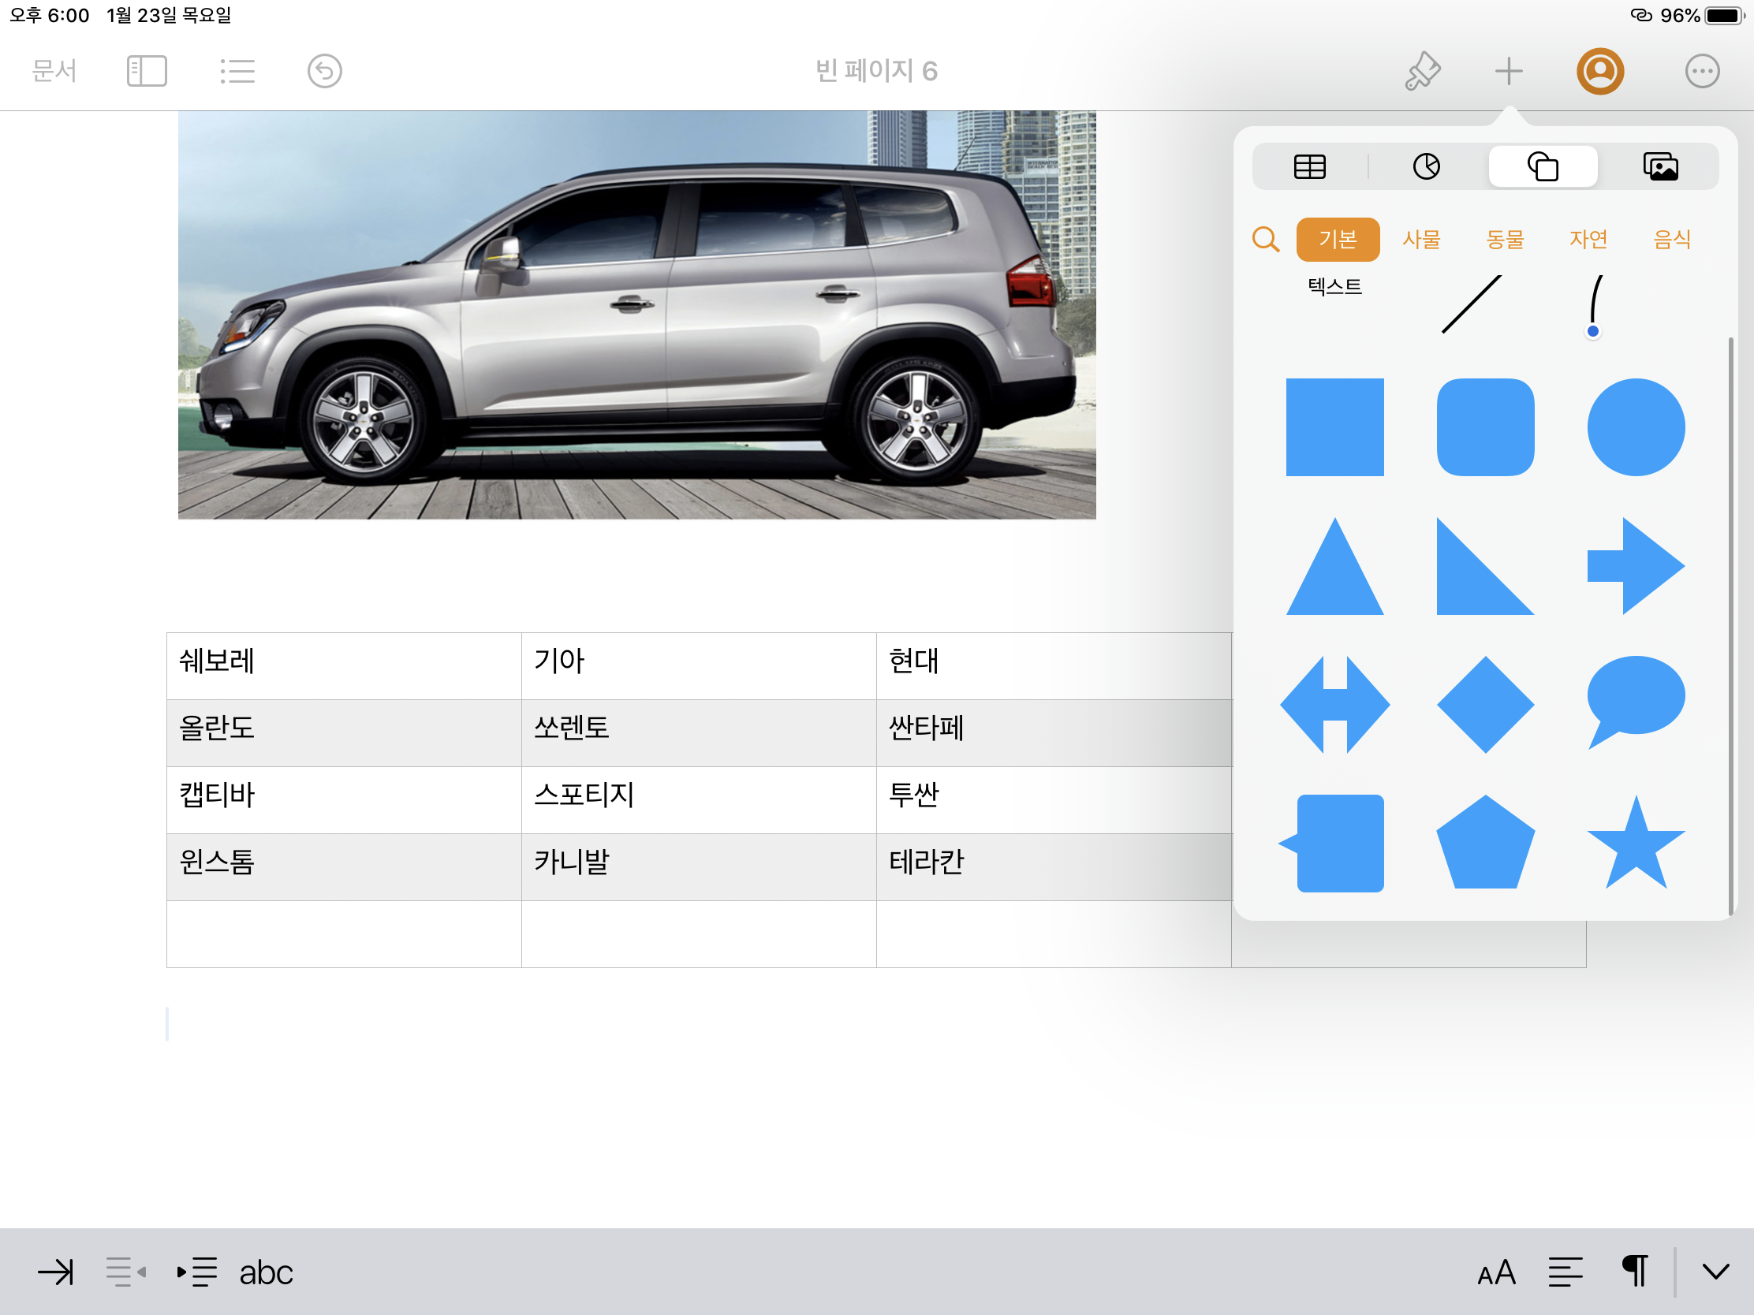Switch to the Tables insert tab
This screenshot has height=1315, width=1754.
[1309, 166]
